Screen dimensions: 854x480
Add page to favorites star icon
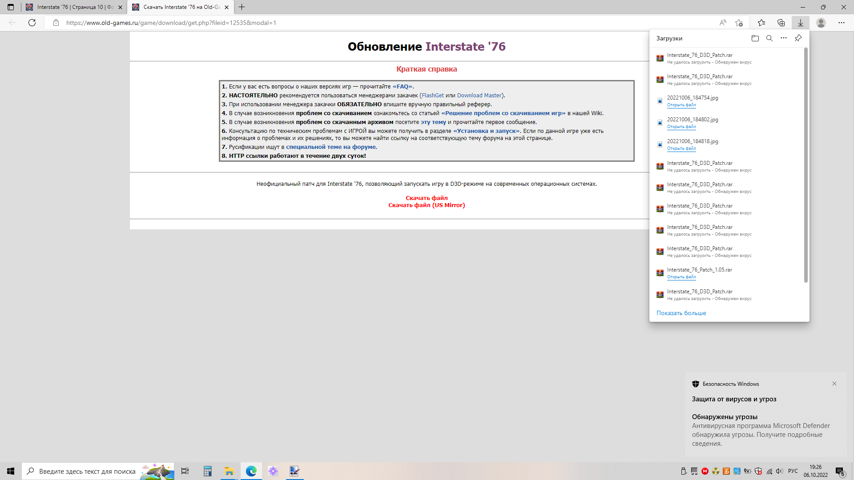click(x=739, y=23)
